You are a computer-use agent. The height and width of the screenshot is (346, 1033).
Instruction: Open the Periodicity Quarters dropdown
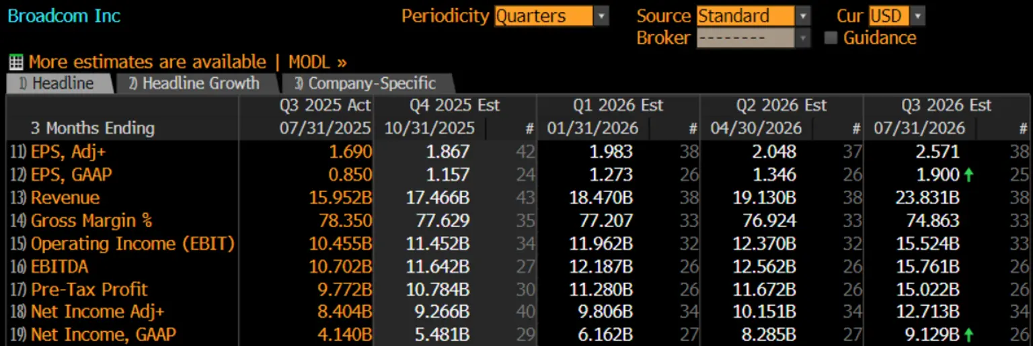[551, 15]
